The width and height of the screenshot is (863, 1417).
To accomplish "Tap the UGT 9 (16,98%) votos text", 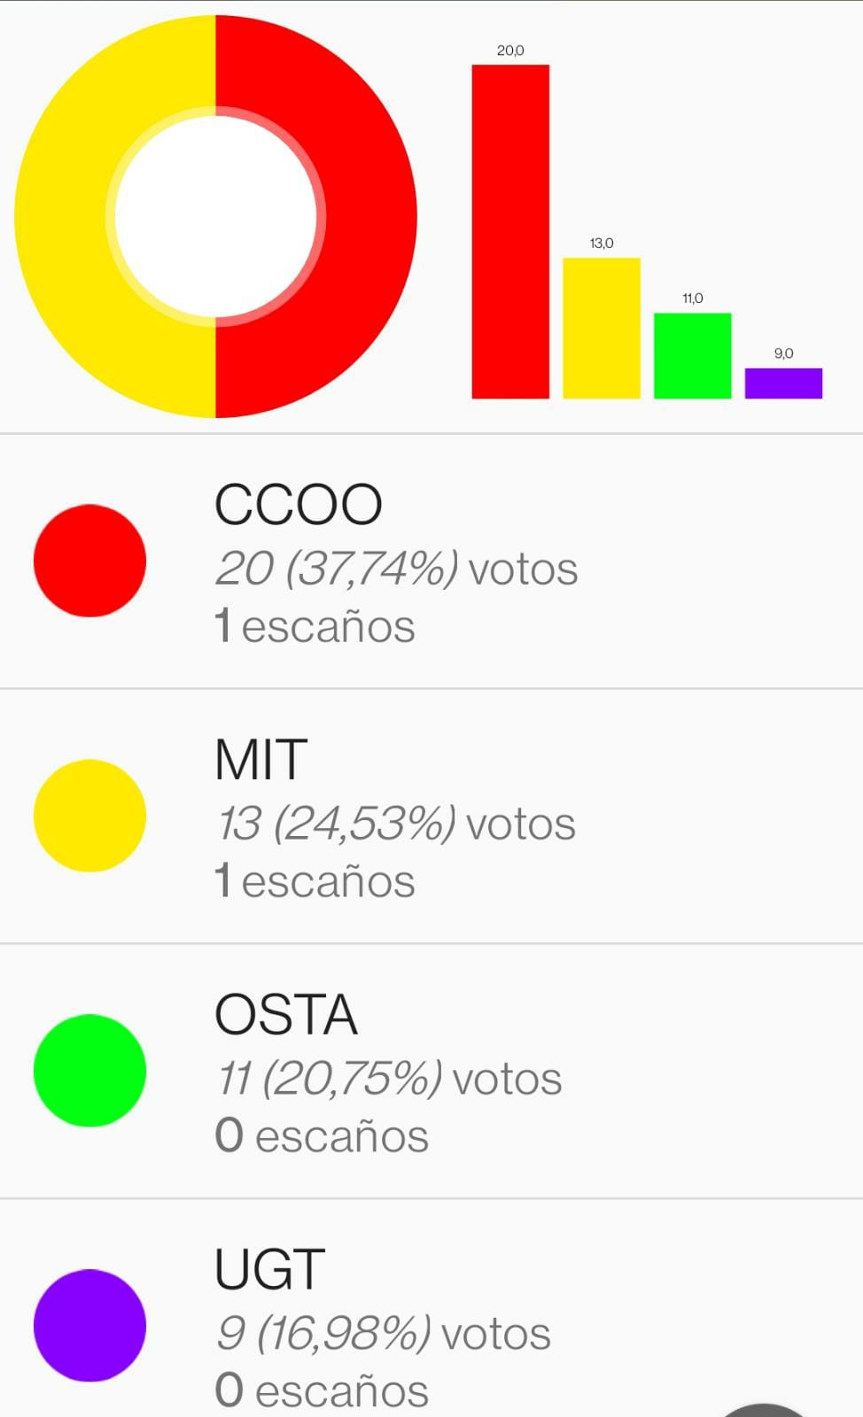I will (x=383, y=1334).
